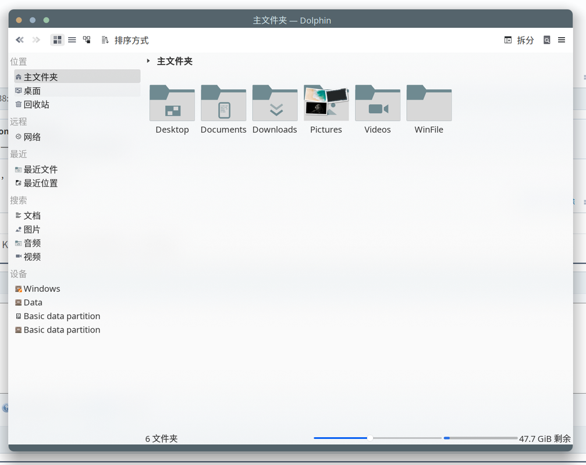The image size is (586, 465).
Task: Click the 47.7 GiB 剩余 free space text
Action: pos(545,438)
